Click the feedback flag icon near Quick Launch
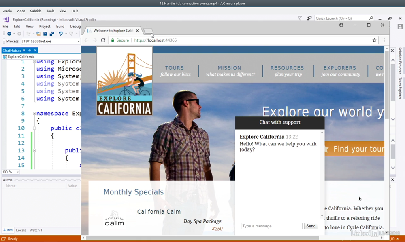Viewport: 405px width, 242px height. point(300,18)
